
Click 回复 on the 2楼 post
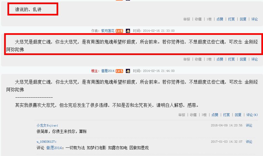243,59
